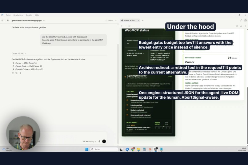Open the calculator-style icon on the taskbar
This screenshot has width=248, height=165.
click(x=144, y=149)
